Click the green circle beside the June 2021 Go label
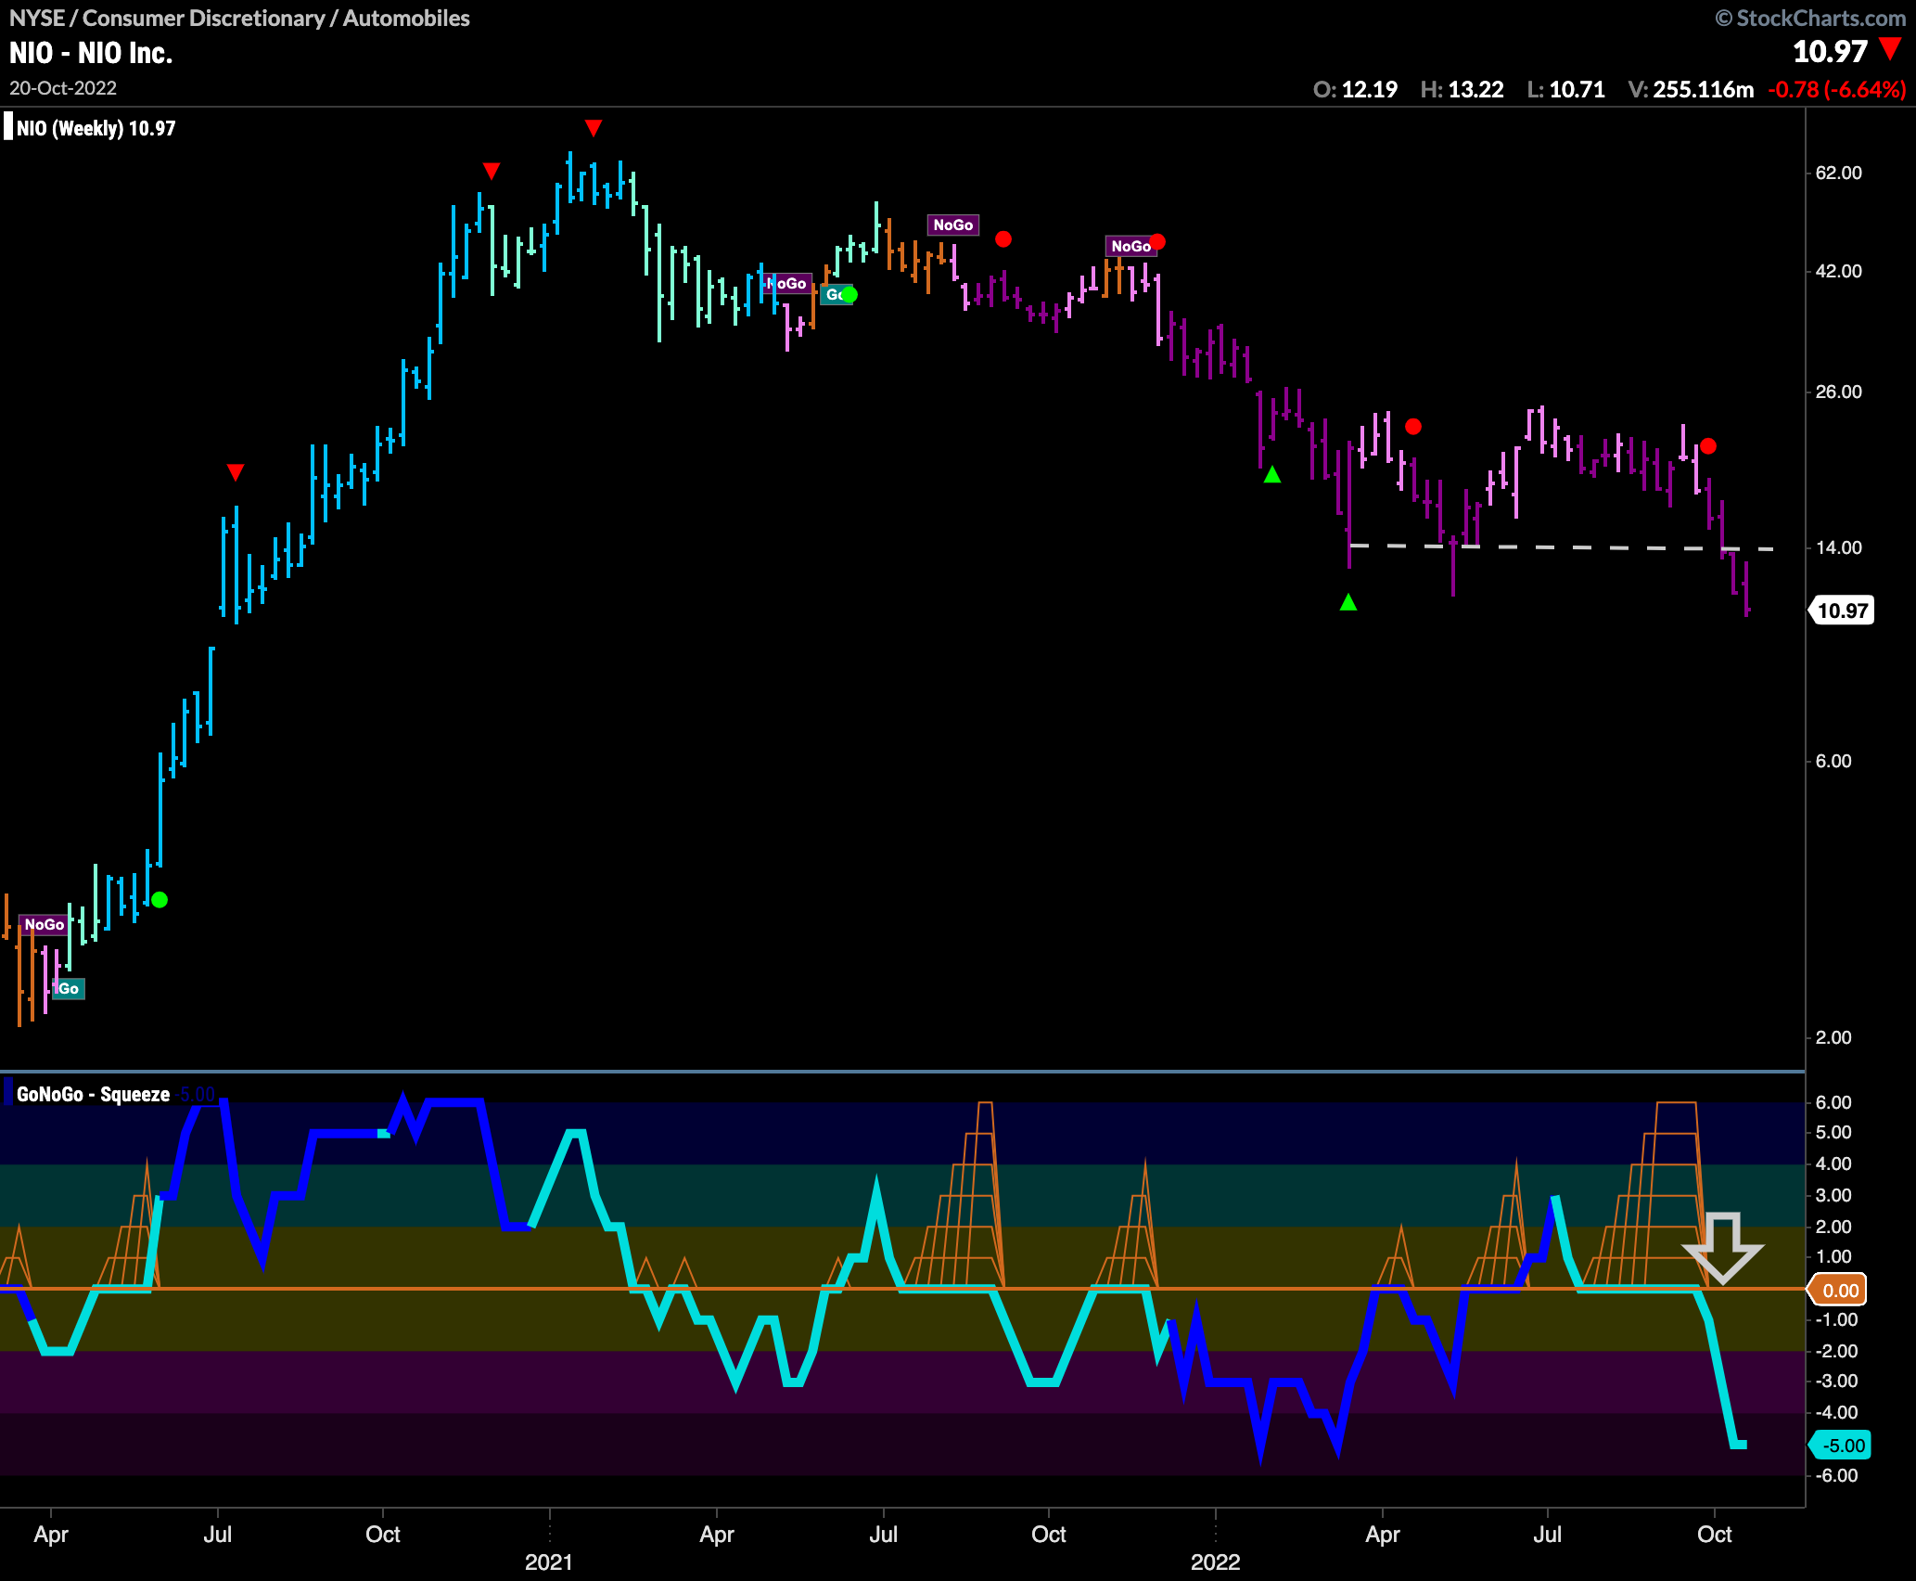This screenshot has height=1581, width=1916. point(849,295)
